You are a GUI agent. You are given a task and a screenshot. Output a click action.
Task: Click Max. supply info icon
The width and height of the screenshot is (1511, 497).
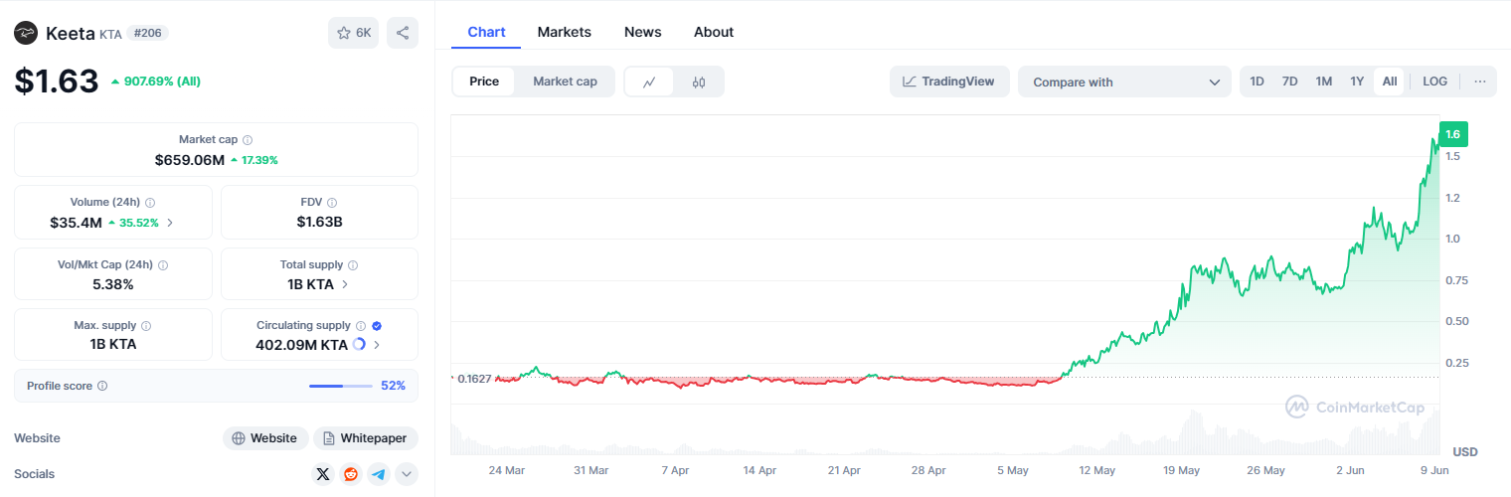(146, 325)
